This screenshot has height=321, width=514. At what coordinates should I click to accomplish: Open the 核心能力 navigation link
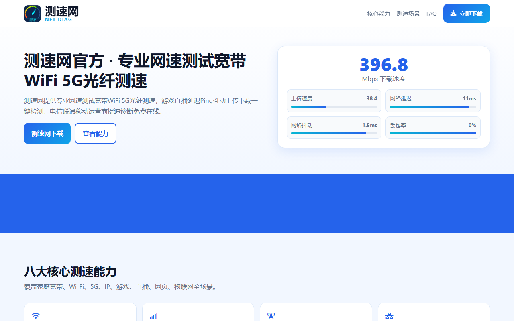(379, 14)
